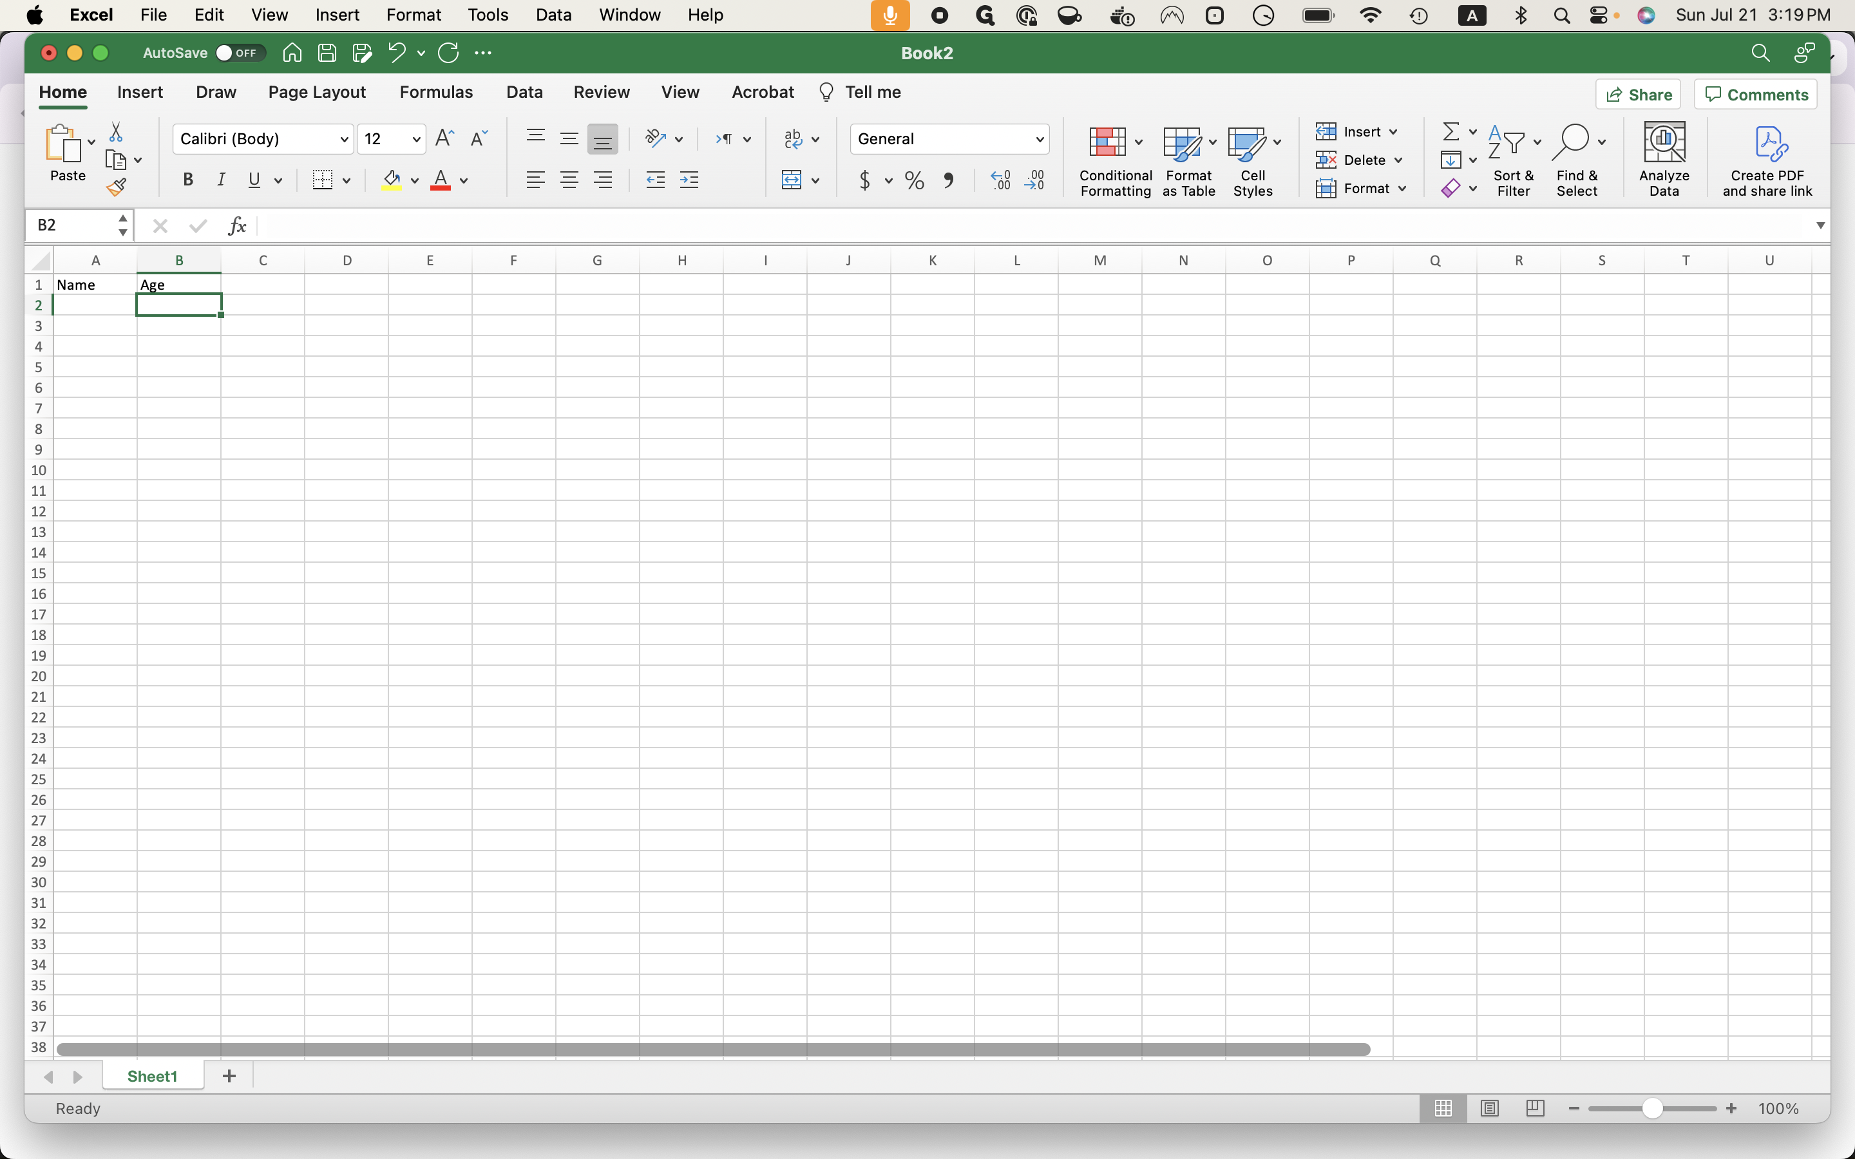Click the Increase Indent icon

pos(689,180)
